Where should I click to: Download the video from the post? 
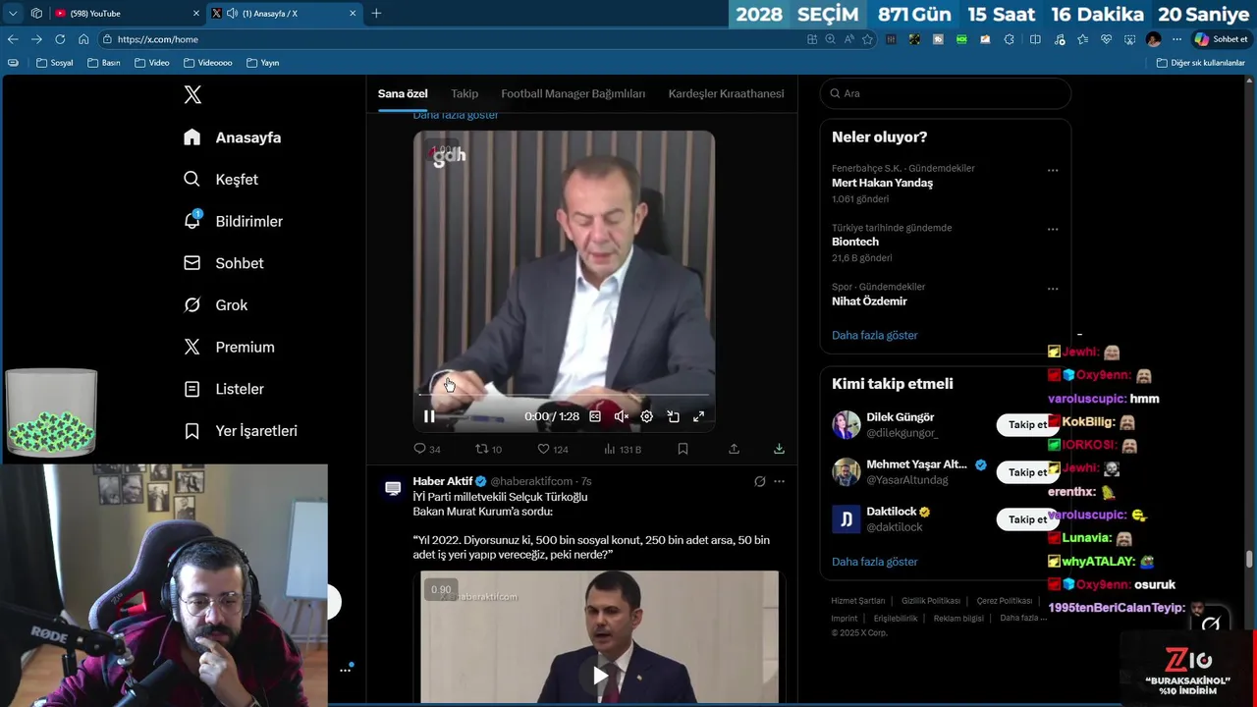pos(779,449)
